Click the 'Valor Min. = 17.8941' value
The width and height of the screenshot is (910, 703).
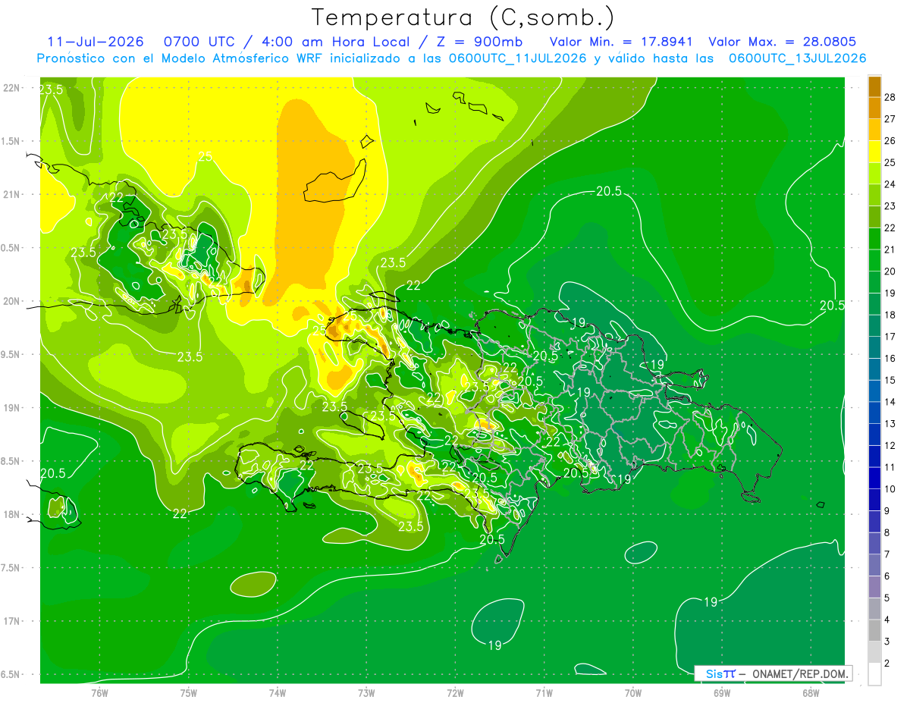[x=621, y=42]
